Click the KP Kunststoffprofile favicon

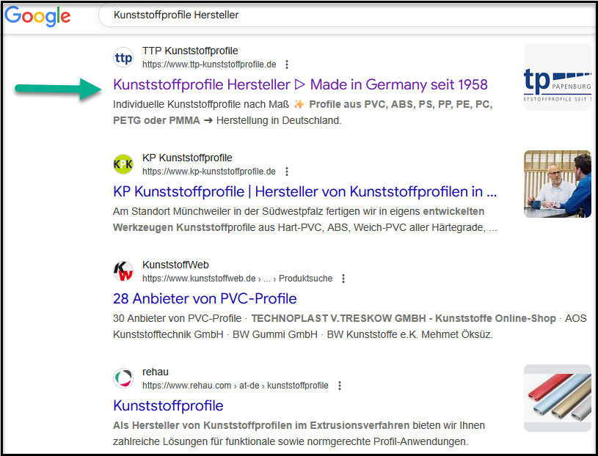(x=124, y=165)
